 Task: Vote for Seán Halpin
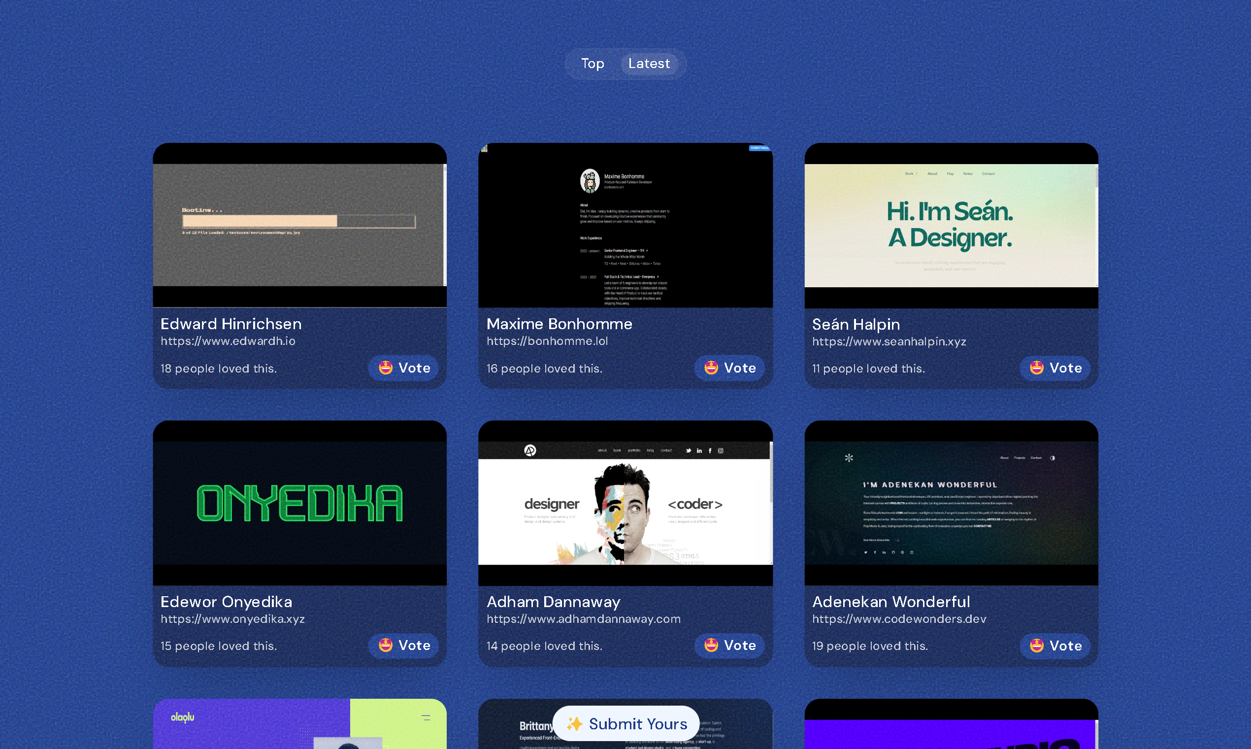[1055, 368]
